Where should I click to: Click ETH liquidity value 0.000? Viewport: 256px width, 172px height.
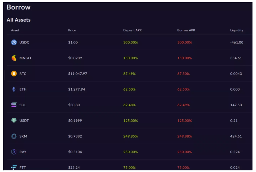[x=235, y=89]
